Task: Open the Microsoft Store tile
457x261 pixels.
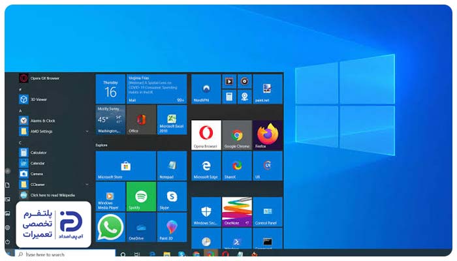Action: 126,166
